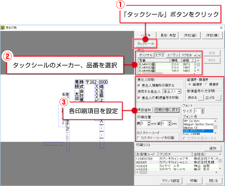Viewport: 225px width, 186px height.
Task: Click the 項目追加 button
Action: pos(144,110)
